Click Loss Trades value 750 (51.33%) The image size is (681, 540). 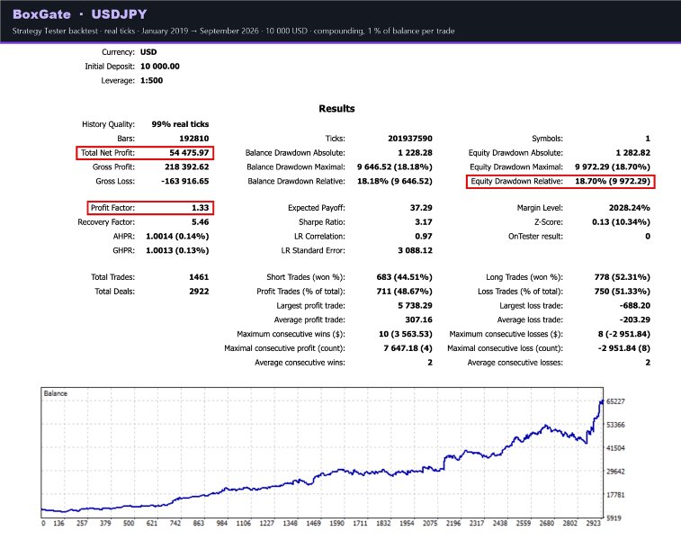click(x=623, y=292)
